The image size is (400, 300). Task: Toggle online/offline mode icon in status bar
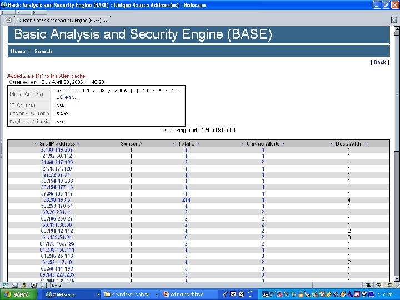(x=368, y=285)
